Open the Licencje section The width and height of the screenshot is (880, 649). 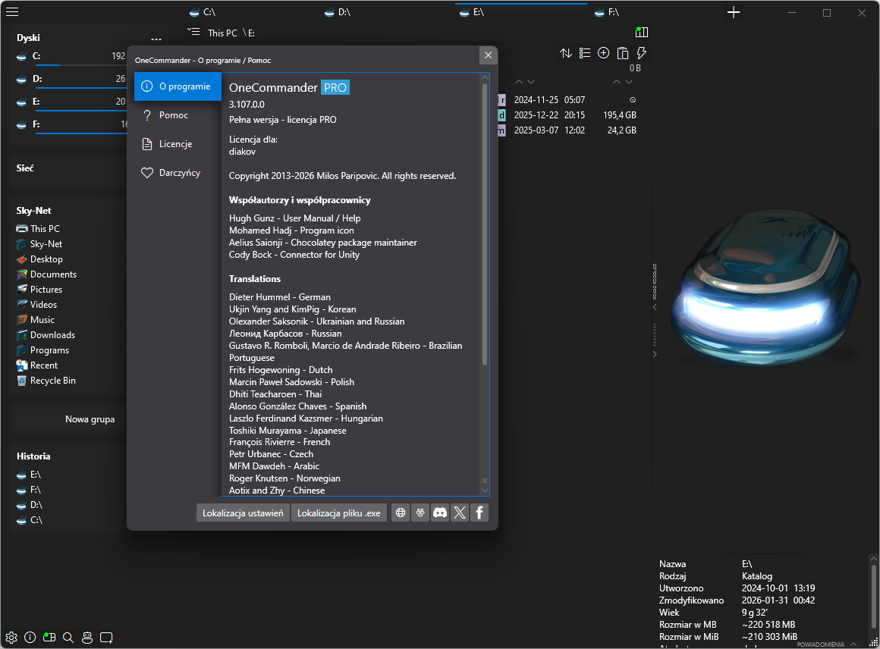178,144
